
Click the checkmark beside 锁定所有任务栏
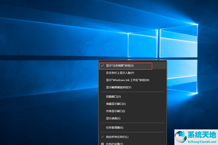click(102, 137)
